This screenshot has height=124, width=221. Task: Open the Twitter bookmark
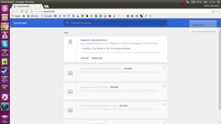[60, 16]
